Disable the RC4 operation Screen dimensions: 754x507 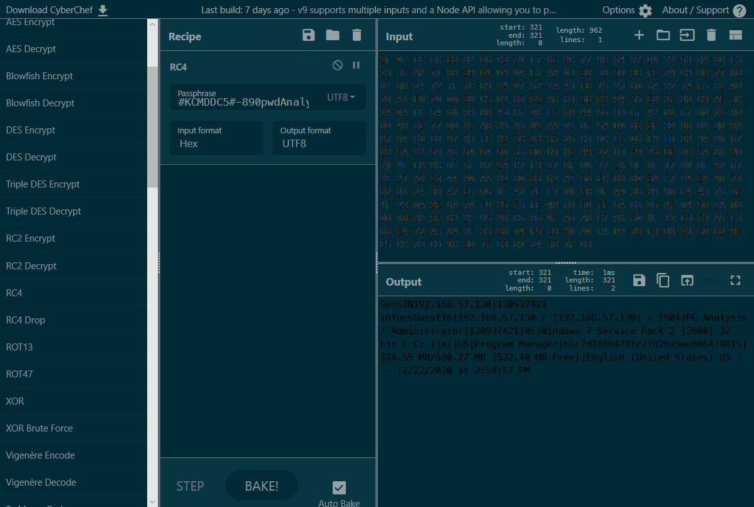337,65
